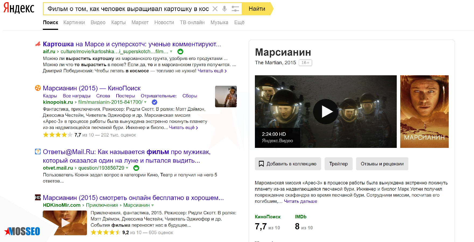The width and height of the screenshot is (474, 242).
Task: Click the blue verified badge beside kinopoisk.ru
Action: pyautogui.click(x=154, y=102)
